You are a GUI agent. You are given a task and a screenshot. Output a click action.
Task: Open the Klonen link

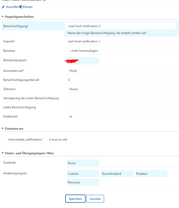28,7
